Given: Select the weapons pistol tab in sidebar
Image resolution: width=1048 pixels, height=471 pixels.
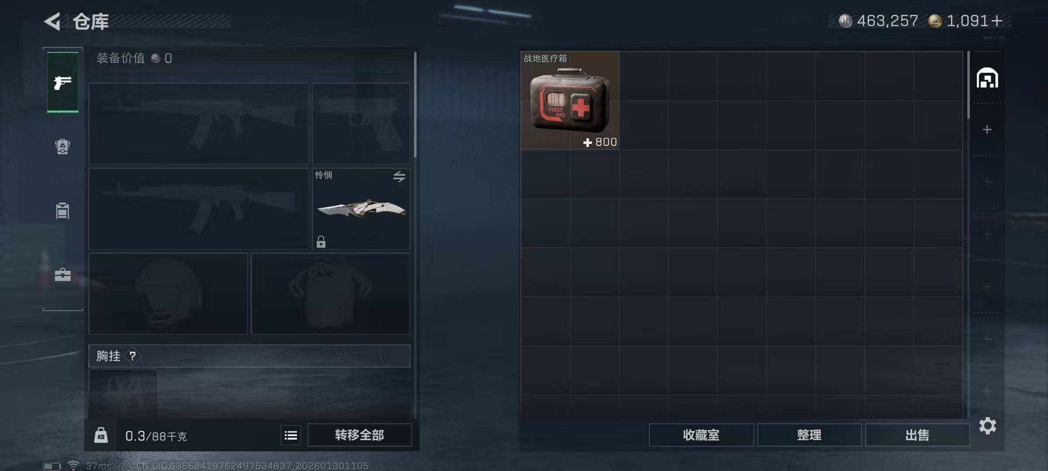Looking at the screenshot, I should [x=63, y=82].
